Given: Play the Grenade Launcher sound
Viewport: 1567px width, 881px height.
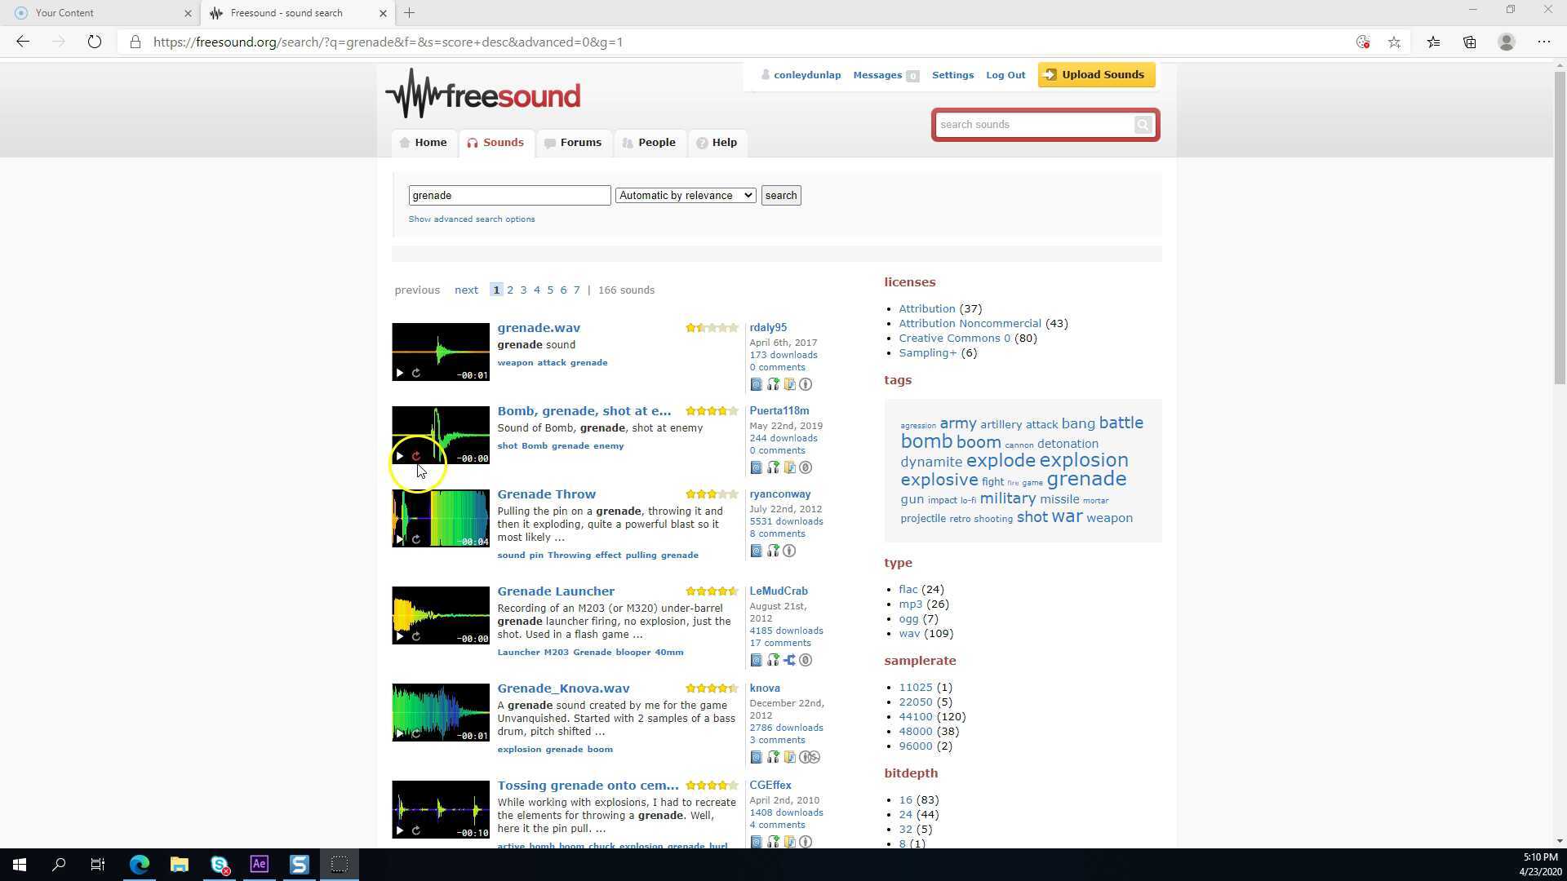Looking at the screenshot, I should tap(400, 637).
